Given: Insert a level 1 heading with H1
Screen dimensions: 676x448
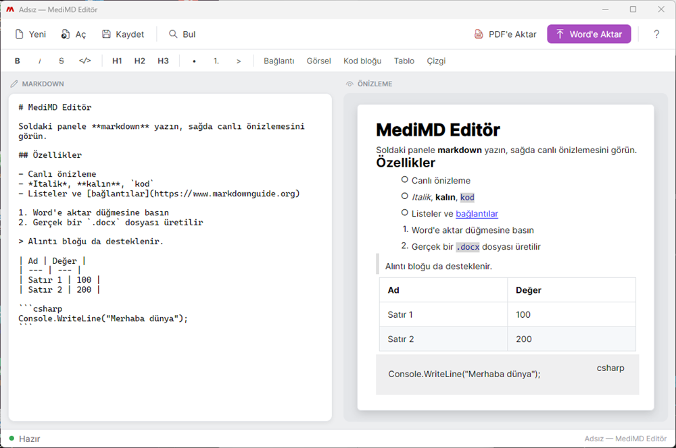Looking at the screenshot, I should coord(117,61).
